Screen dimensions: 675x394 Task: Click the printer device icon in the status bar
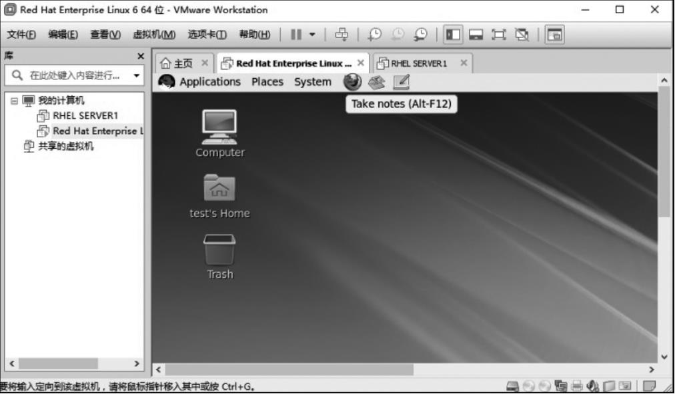577,386
